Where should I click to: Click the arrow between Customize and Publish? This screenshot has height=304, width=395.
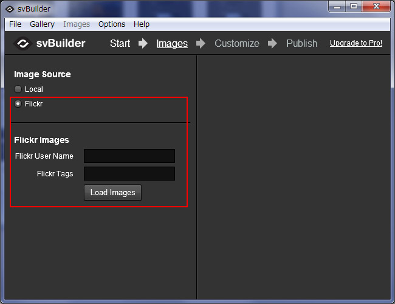point(272,43)
